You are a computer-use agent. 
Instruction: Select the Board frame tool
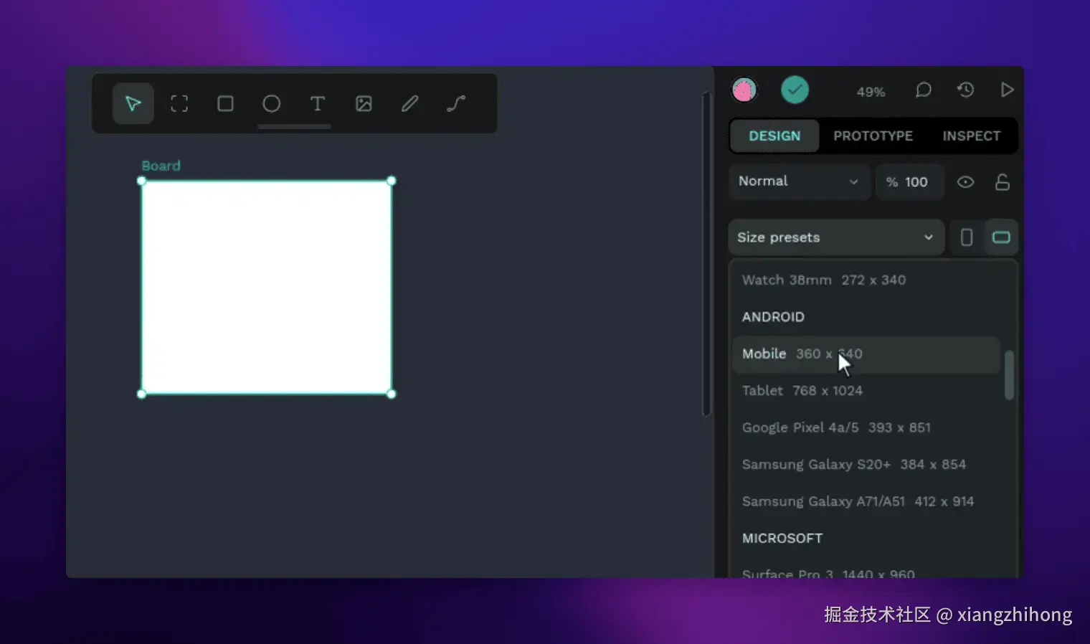179,104
